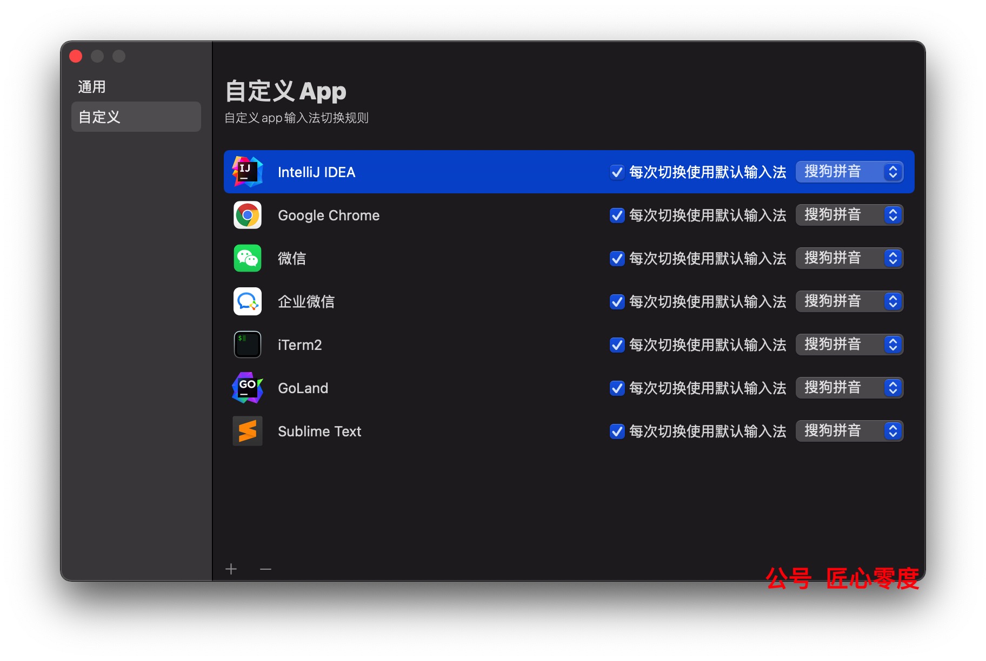This screenshot has height=661, width=986.
Task: Select the Google Chrome row in the list
Action: tap(459, 215)
